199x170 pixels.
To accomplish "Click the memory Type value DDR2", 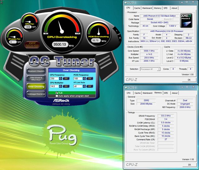I will tap(146, 100).
